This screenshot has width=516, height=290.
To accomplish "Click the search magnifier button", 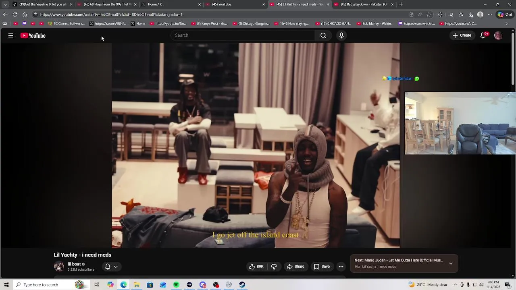I will coord(323,35).
